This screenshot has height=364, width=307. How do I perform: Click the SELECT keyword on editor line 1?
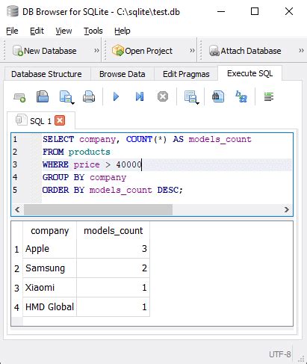(x=58, y=139)
